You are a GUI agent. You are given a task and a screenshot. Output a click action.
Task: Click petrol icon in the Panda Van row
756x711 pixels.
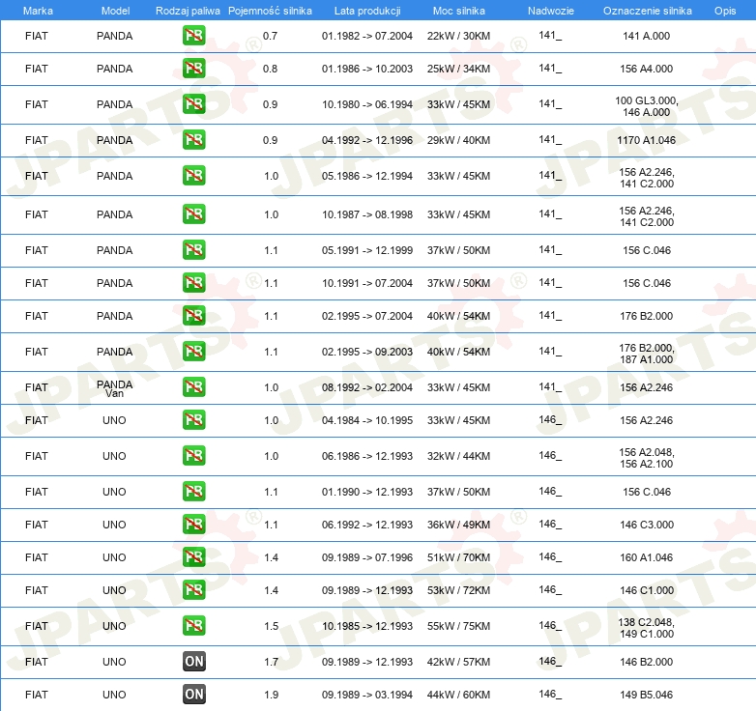[x=193, y=386]
